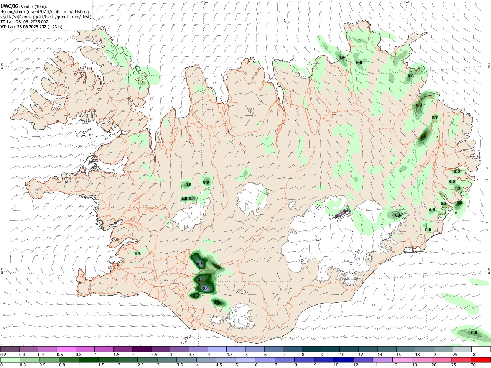Click the 'rigning/skúrir' legend description line
This screenshot has height=368, width=491.
point(44,12)
